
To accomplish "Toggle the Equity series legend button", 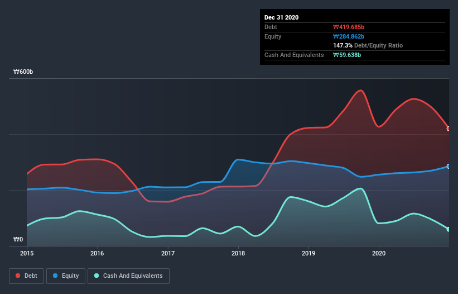I will [66, 276].
